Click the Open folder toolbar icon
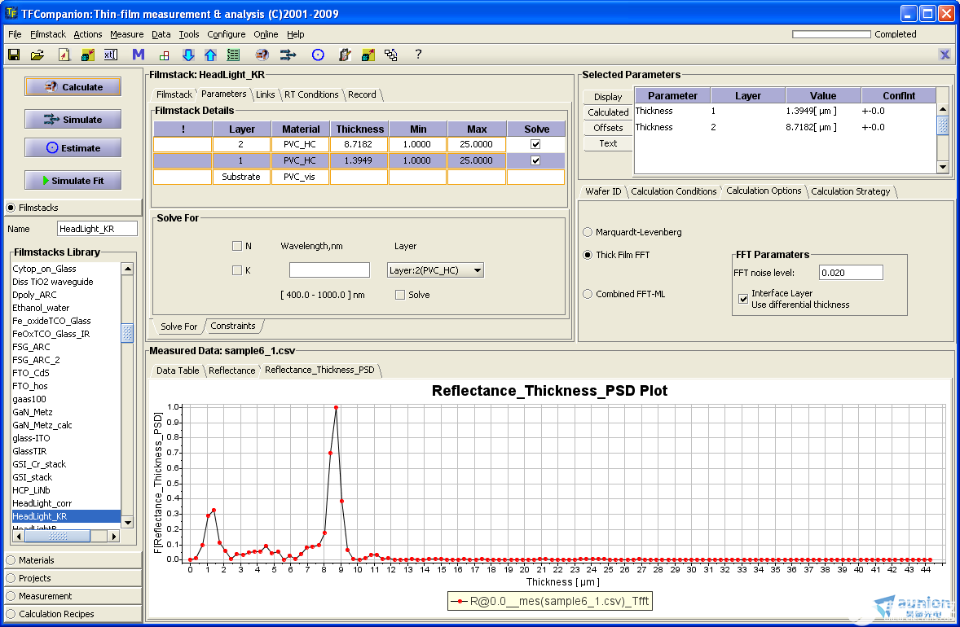This screenshot has height=627, width=960. [x=37, y=55]
